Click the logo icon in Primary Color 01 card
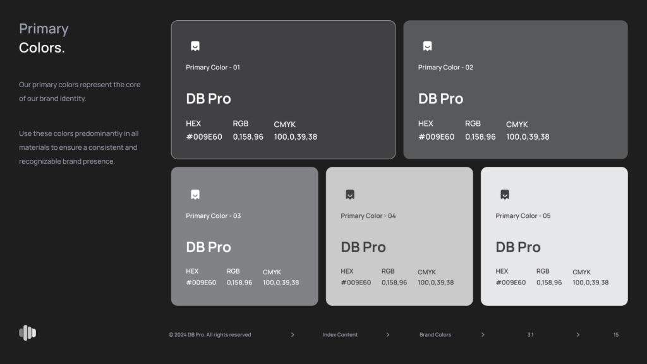Screen dimensions: 647x364 point(195,46)
